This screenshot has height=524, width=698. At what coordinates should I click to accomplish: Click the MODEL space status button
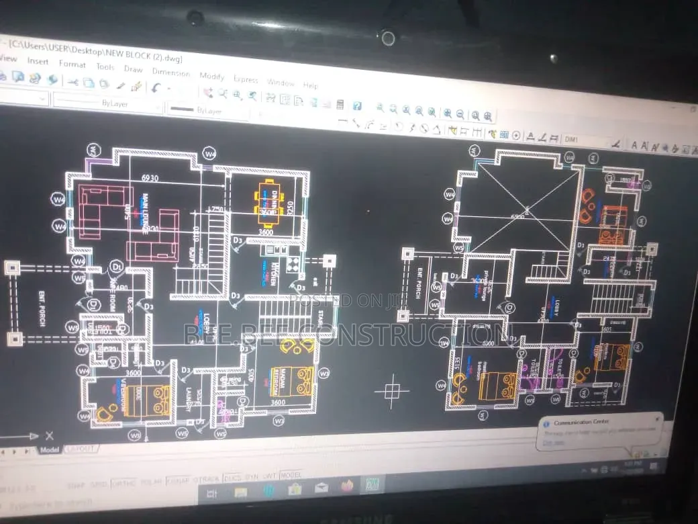point(291,475)
